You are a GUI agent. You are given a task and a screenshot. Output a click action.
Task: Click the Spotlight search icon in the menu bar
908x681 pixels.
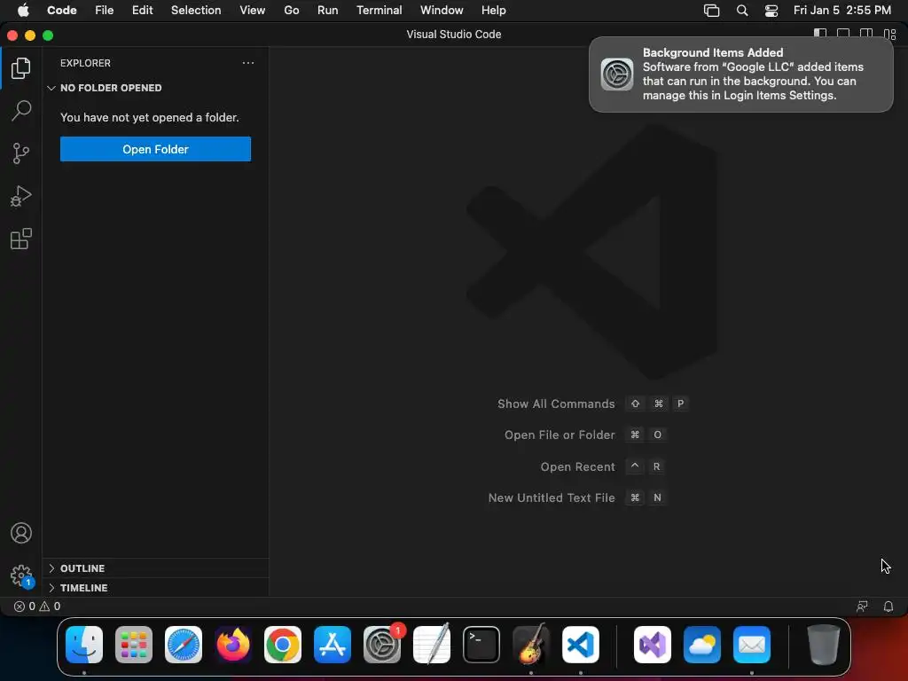(742, 11)
